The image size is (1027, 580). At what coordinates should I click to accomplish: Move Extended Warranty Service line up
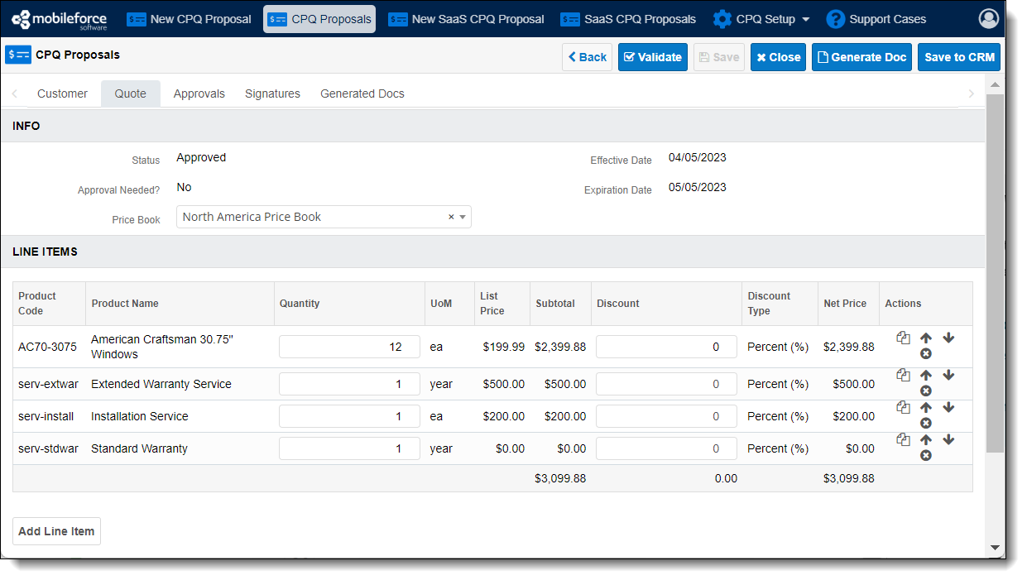[x=926, y=376]
